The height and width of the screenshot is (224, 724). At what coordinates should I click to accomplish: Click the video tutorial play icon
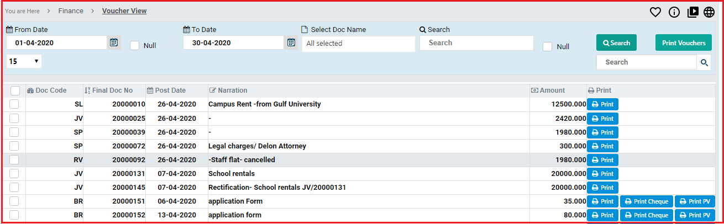point(692,12)
